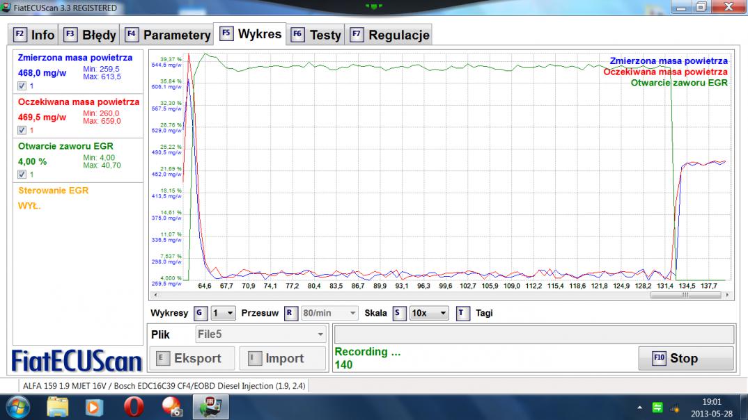Launch Windows Media Player from taskbar

[94, 407]
